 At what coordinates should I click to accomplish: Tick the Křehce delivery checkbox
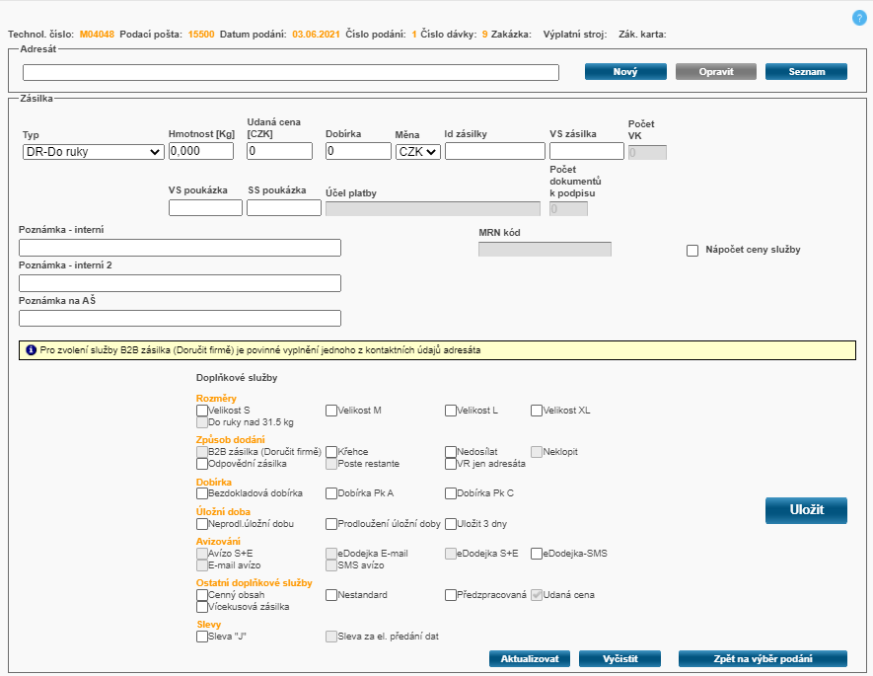coord(331,452)
